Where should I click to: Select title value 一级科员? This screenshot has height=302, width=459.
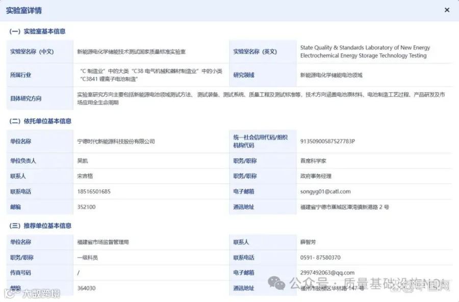pyautogui.click(x=88, y=258)
